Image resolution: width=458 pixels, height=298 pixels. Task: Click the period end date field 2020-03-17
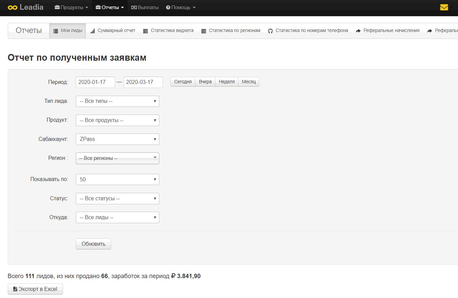click(x=143, y=82)
